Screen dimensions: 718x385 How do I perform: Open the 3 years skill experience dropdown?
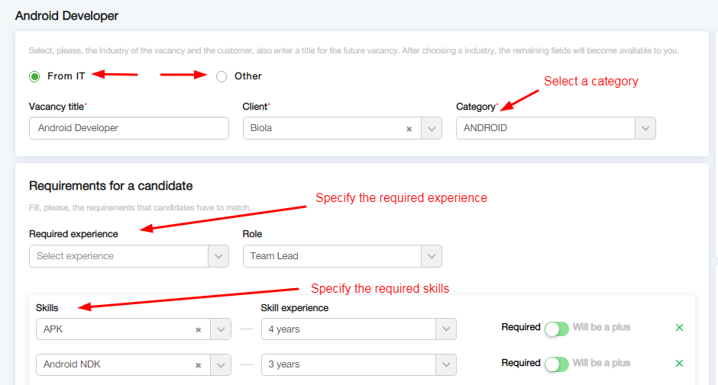(446, 364)
